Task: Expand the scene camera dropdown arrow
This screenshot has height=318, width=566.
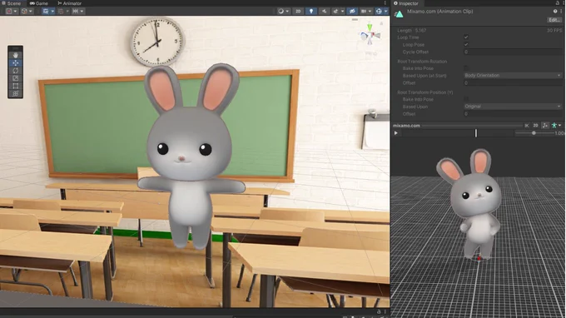Action: click(370, 11)
